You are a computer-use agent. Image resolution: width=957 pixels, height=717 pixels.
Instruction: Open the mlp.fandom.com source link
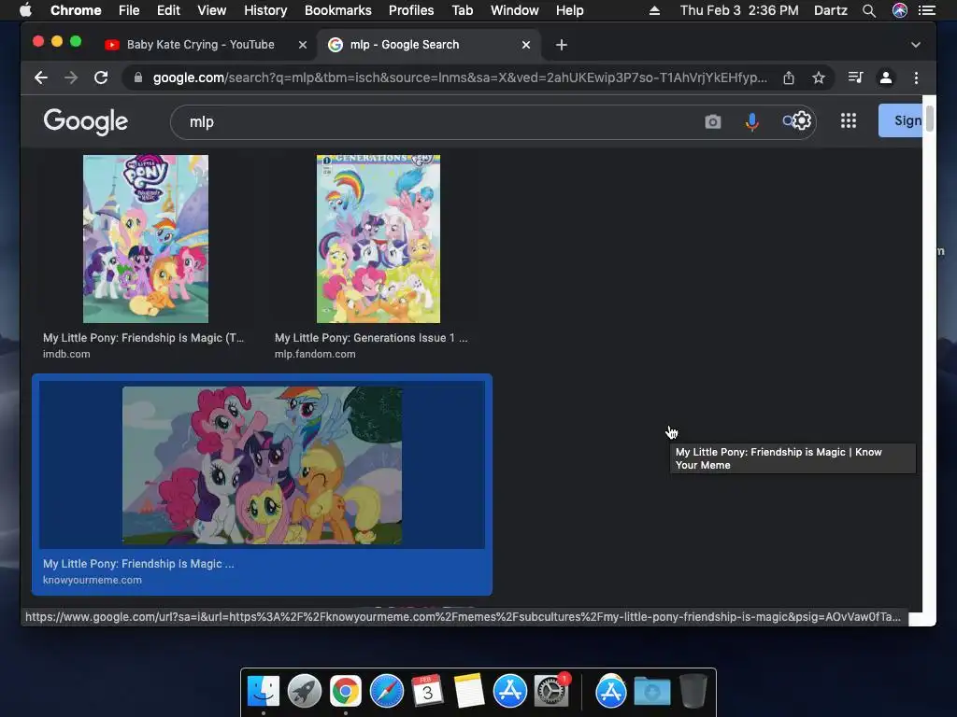tap(315, 354)
